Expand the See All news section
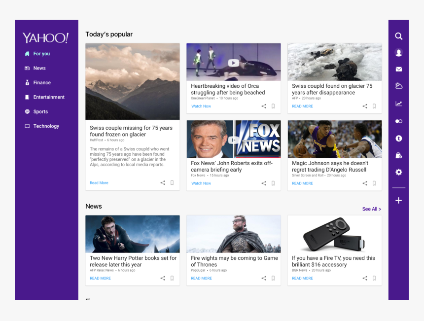Image resolution: width=424 pixels, height=321 pixels. coord(371,209)
